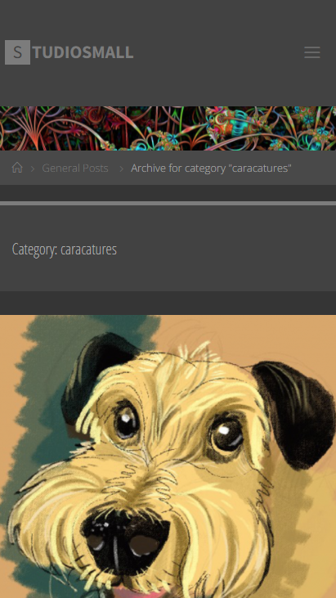Open the General Posts breadcrumb link

coord(75,168)
